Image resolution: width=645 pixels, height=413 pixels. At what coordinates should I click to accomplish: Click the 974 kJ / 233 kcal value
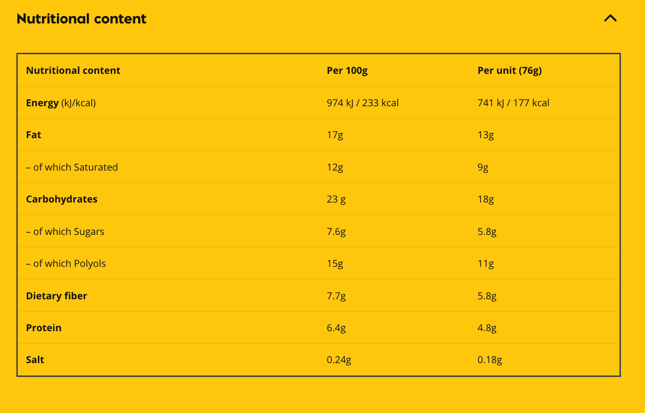[361, 103]
